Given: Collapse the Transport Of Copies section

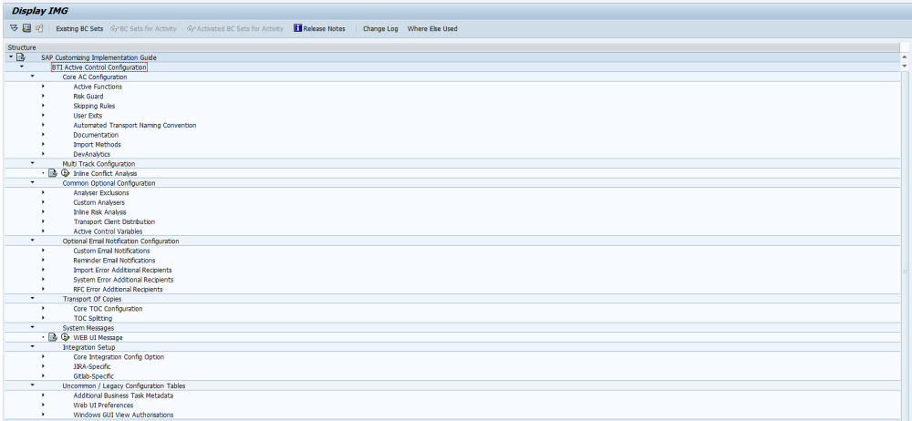Looking at the screenshot, I should click(33, 298).
